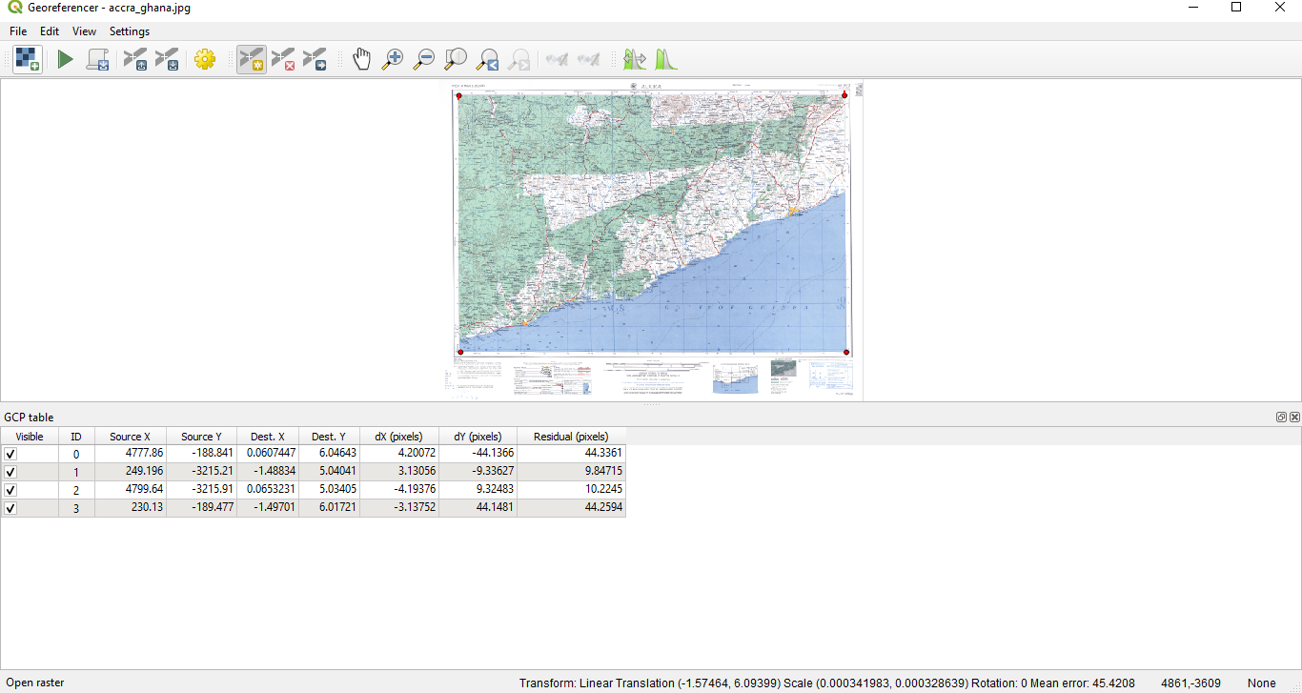Sort table by Source X column header
The height and width of the screenshot is (693, 1302).
131,437
